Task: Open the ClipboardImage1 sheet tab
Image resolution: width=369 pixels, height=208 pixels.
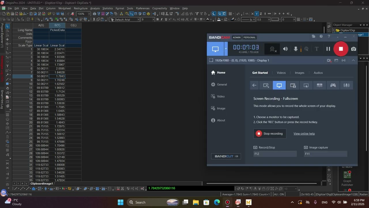Action: [x=42, y=184]
